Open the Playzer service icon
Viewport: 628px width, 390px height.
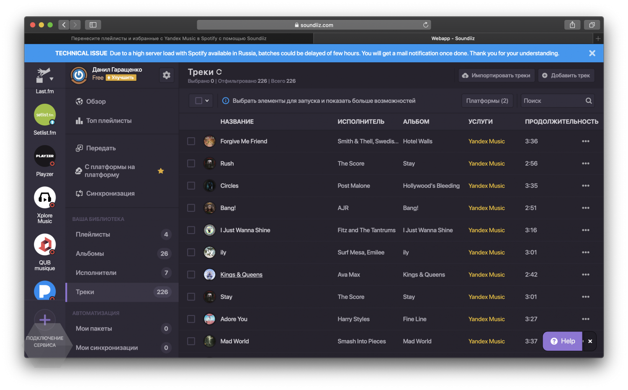tap(45, 156)
